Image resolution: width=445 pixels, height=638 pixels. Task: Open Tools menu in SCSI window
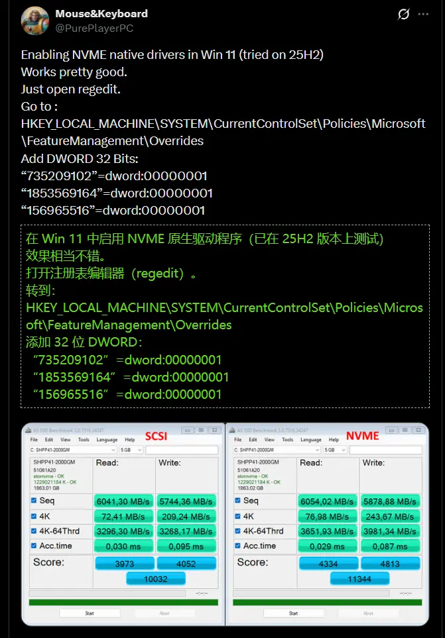coord(84,439)
